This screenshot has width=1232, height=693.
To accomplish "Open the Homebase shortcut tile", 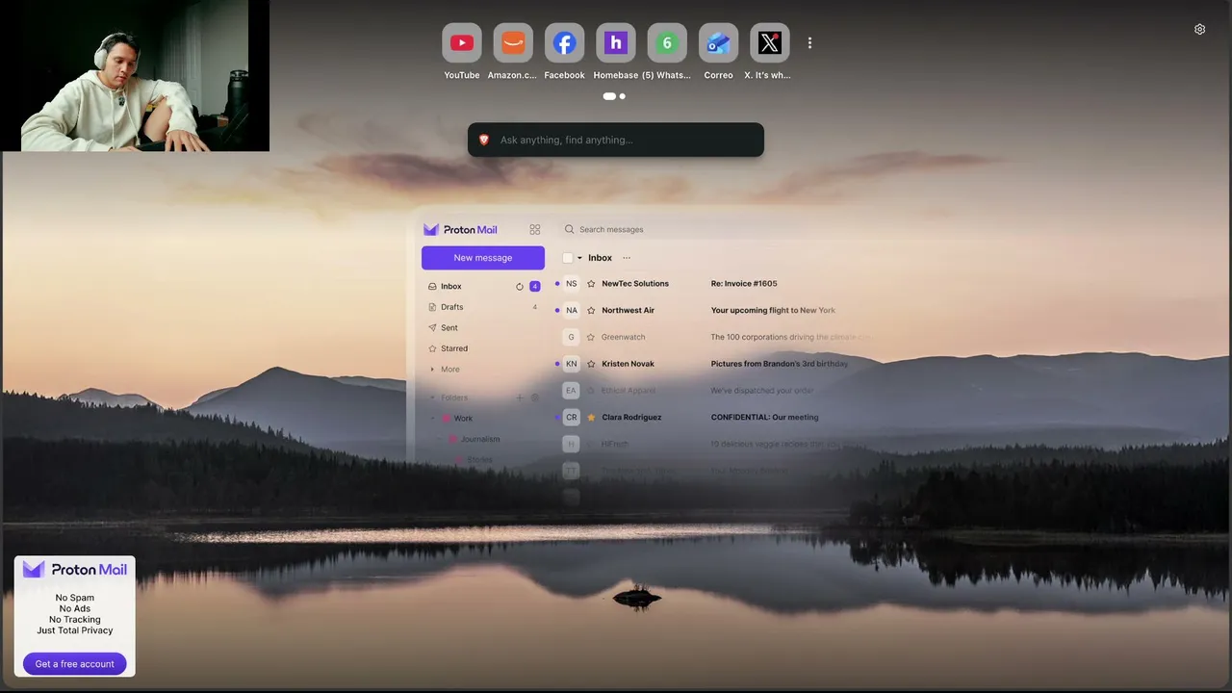I will pos(616,43).
